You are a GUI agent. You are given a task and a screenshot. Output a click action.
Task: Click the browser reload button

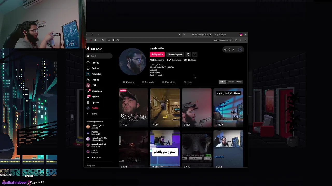236,40
